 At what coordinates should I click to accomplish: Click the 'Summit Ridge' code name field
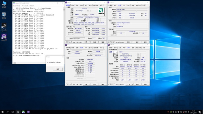click(x=79, y=11)
